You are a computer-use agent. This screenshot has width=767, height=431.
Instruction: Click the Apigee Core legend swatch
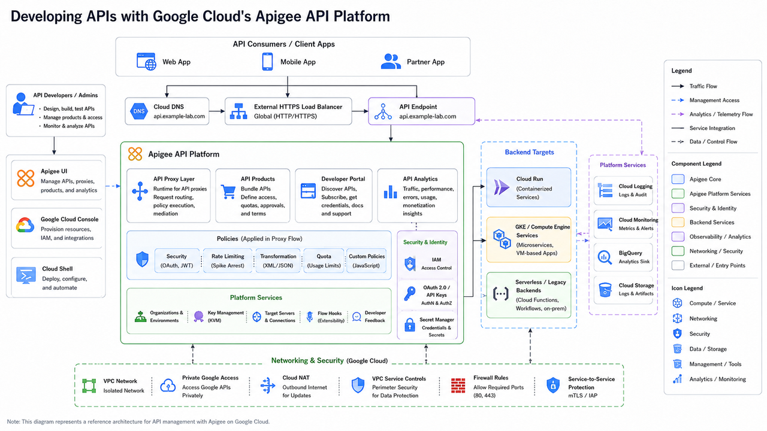678,179
